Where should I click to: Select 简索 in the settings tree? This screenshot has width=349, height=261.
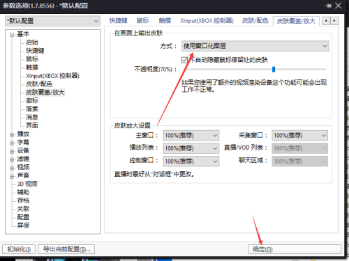(x=32, y=109)
